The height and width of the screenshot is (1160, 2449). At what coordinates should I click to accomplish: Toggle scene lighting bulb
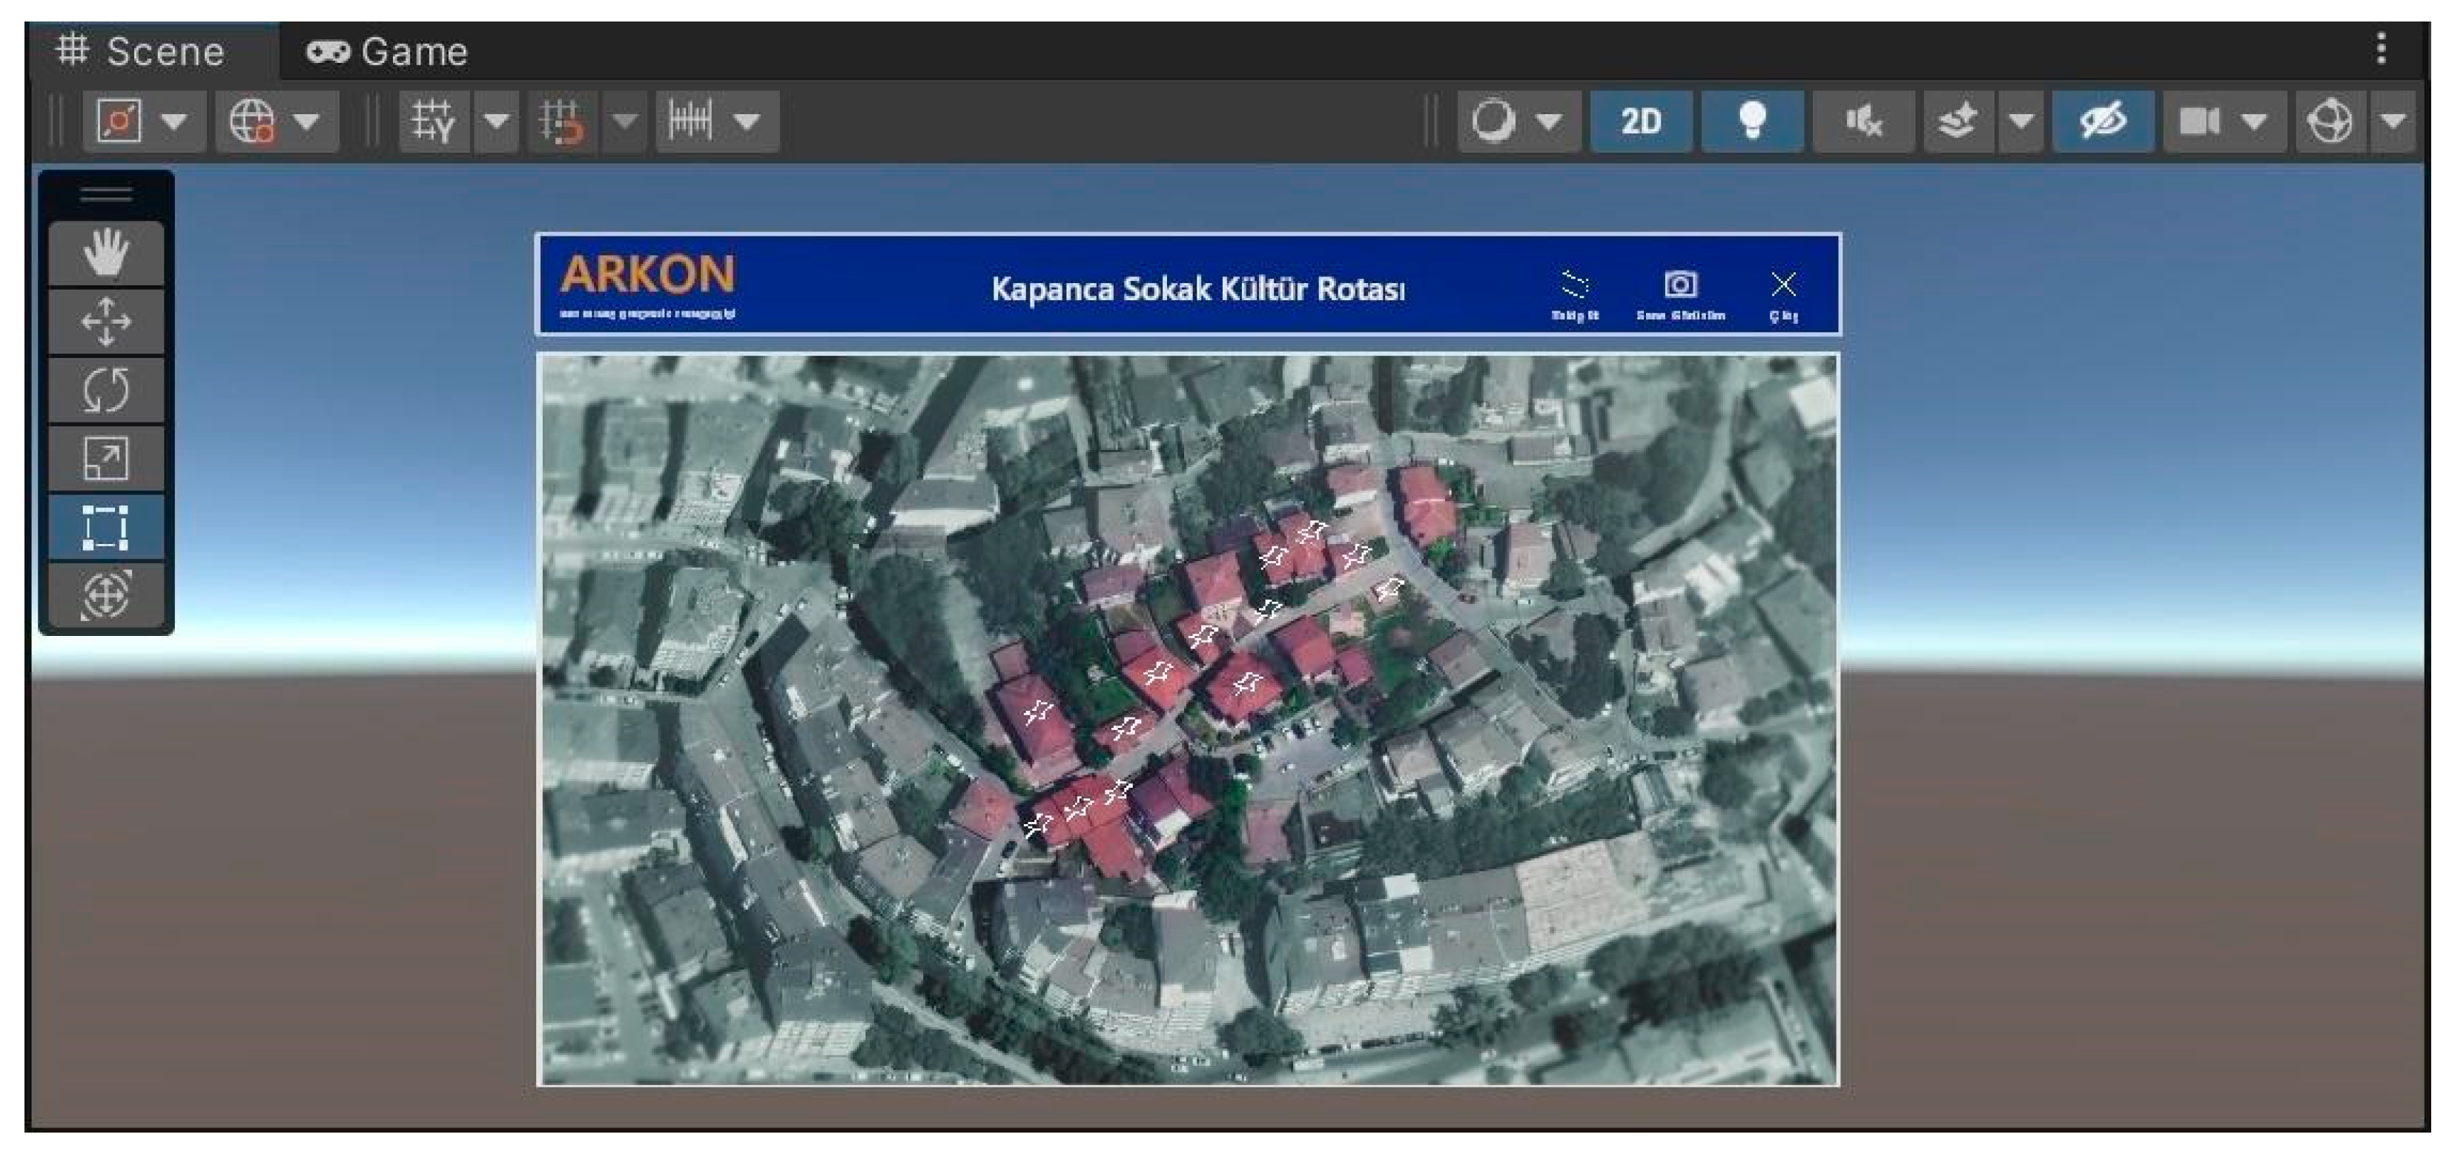(1751, 122)
